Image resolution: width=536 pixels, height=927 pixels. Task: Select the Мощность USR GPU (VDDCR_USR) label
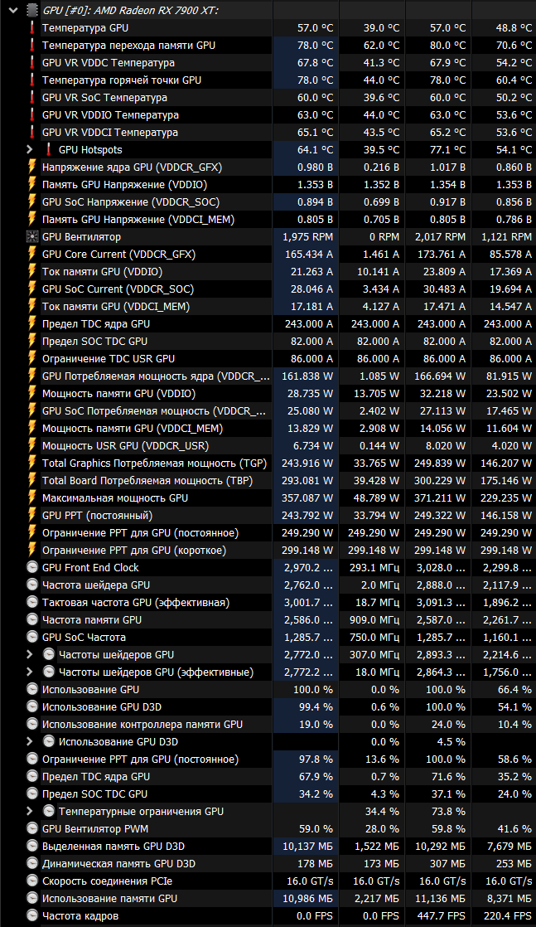(x=125, y=446)
